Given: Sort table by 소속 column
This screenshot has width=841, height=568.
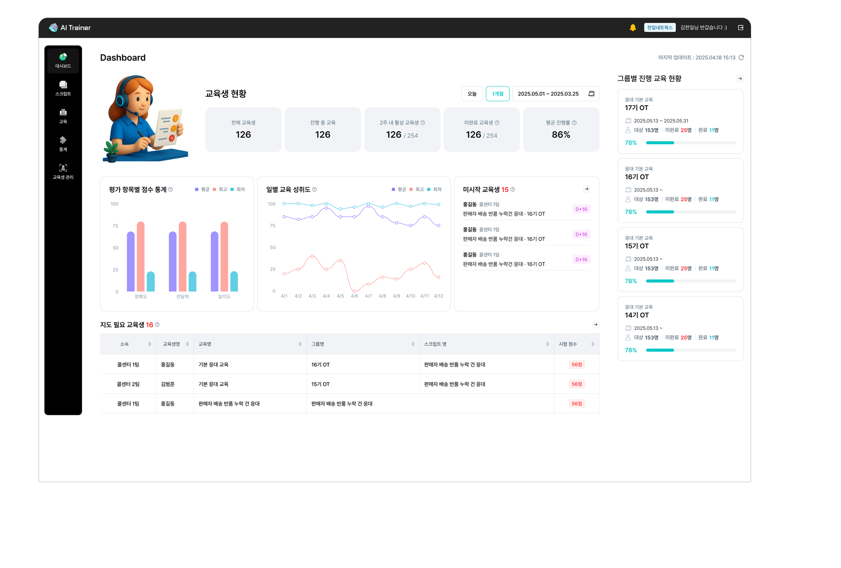Looking at the screenshot, I should pos(149,344).
